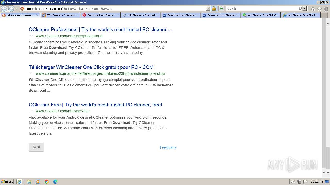Open 'CCleaner Professional' result title
Viewport: 330px width, 185px height.
(x=101, y=29)
